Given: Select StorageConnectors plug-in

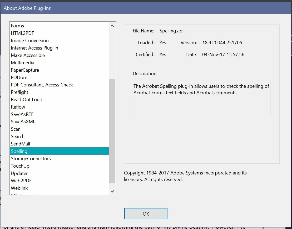Looking at the screenshot, I should click(x=59, y=159).
